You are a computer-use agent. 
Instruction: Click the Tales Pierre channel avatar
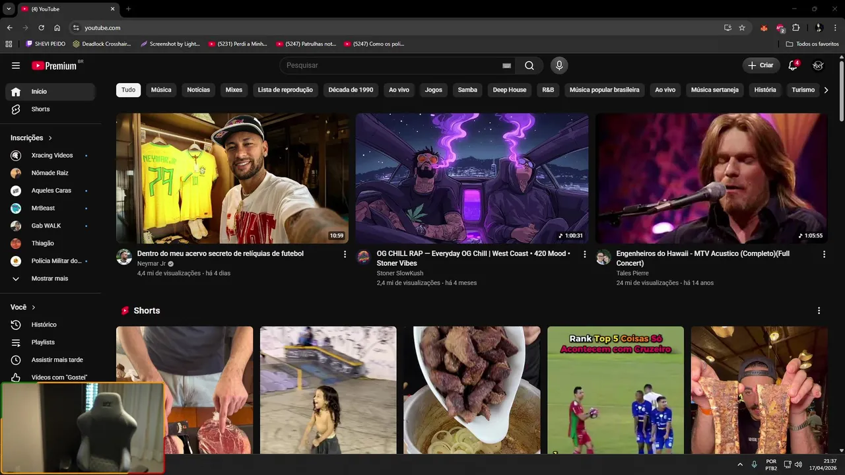click(603, 257)
